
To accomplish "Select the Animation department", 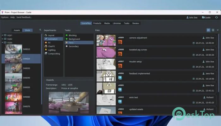I will (54, 39).
